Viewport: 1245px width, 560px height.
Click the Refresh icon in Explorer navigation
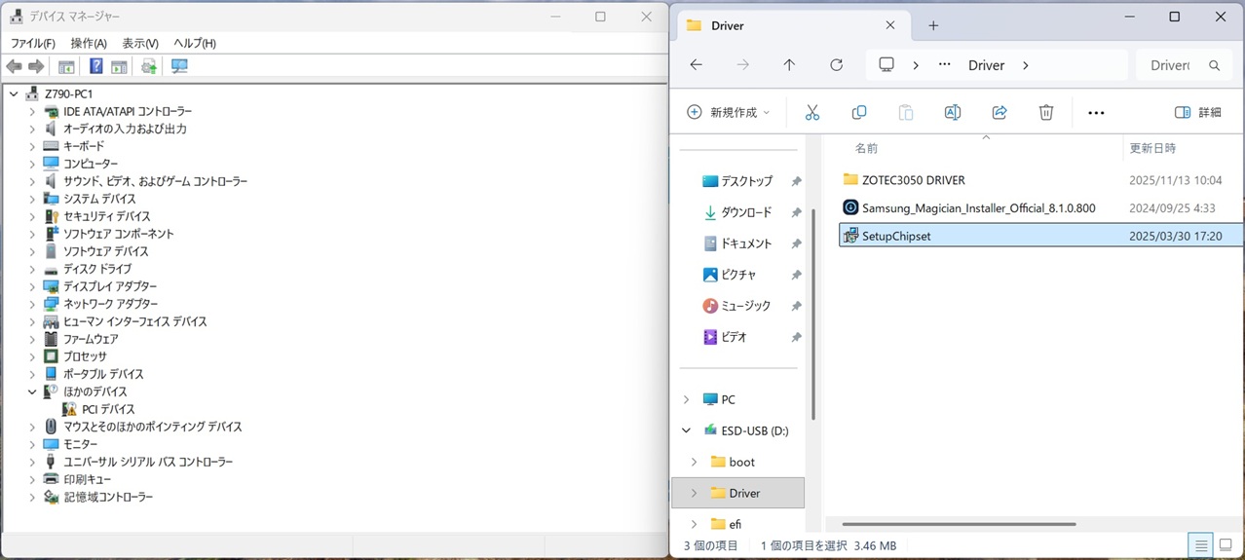(x=836, y=65)
